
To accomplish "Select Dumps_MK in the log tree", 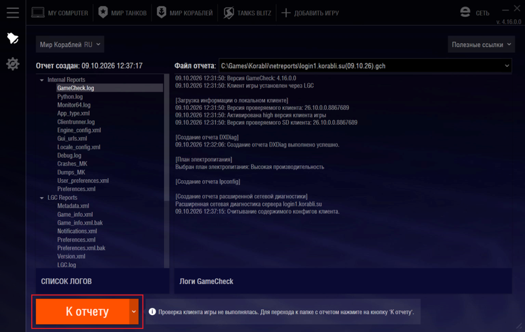I will point(71,172).
